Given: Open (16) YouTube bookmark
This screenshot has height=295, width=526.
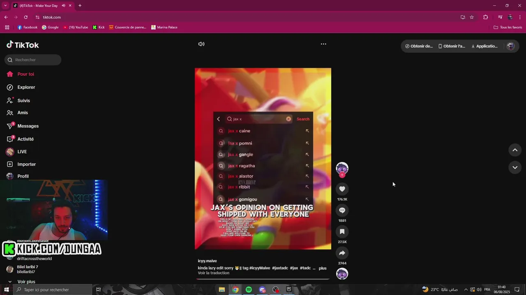Looking at the screenshot, I should pyautogui.click(x=76, y=27).
